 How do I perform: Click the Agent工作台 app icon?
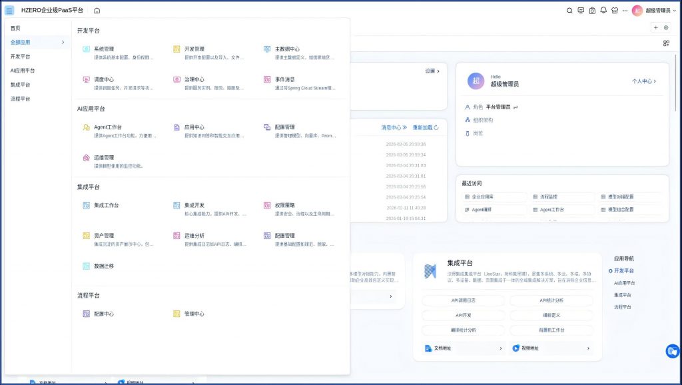87,127
